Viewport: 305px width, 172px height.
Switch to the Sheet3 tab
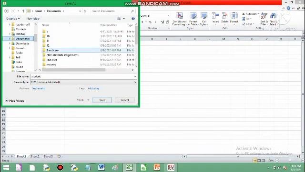[x=48, y=156]
